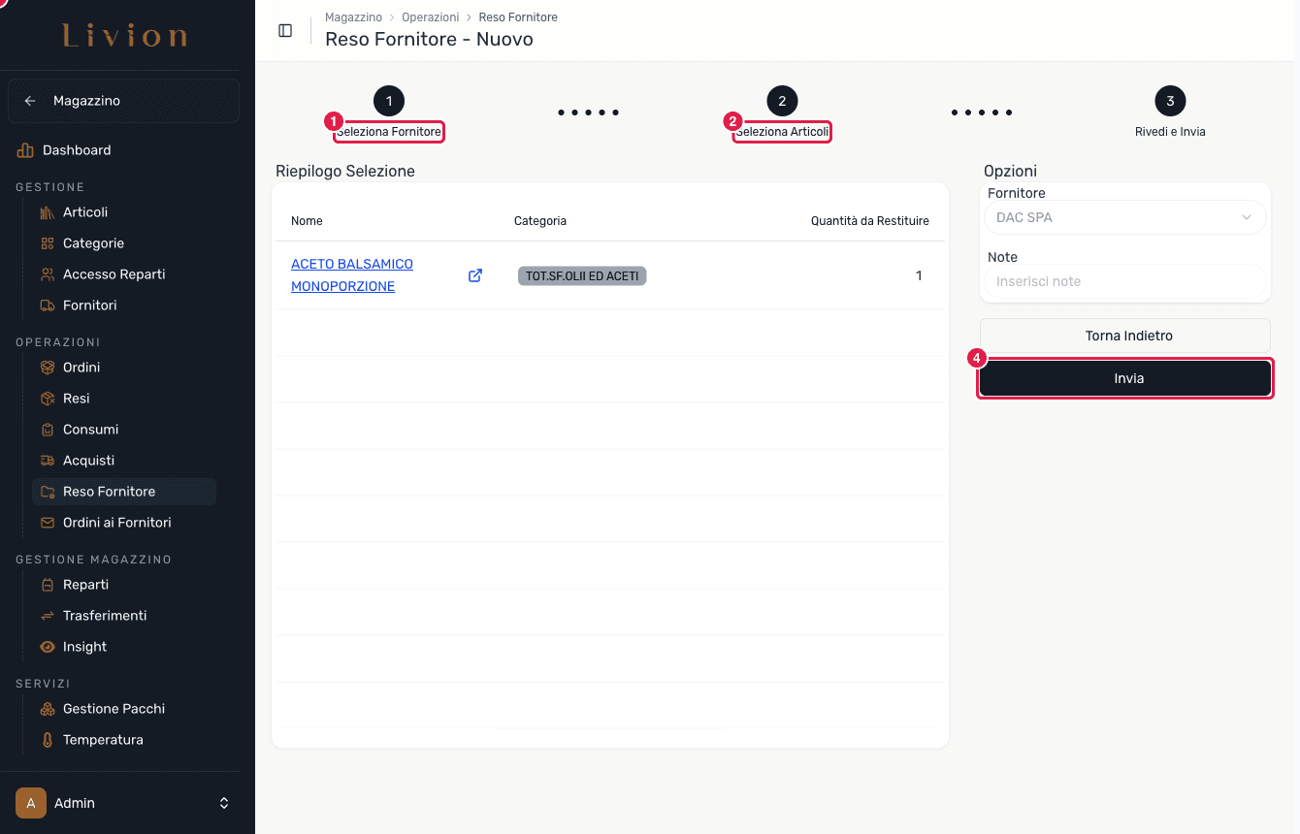This screenshot has height=834, width=1300.
Task: Click the Articoli books icon
Action: (x=48, y=212)
